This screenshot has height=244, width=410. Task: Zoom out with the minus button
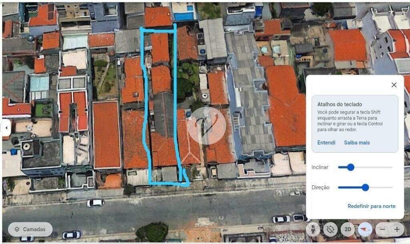[382, 229]
